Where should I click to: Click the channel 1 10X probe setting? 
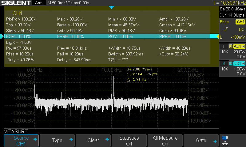(x=224, y=52)
